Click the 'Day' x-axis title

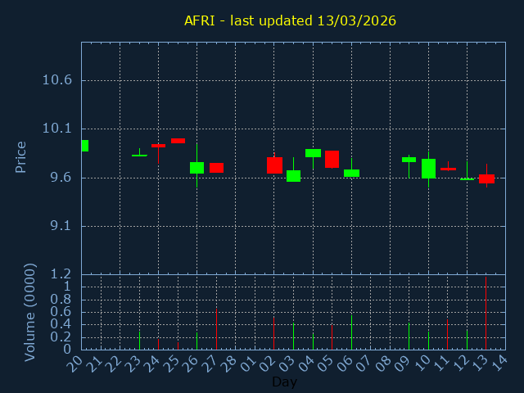[284, 382]
